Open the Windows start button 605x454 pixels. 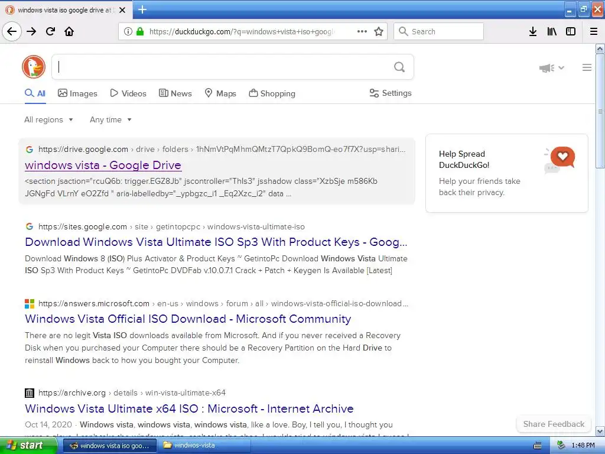[28, 446]
